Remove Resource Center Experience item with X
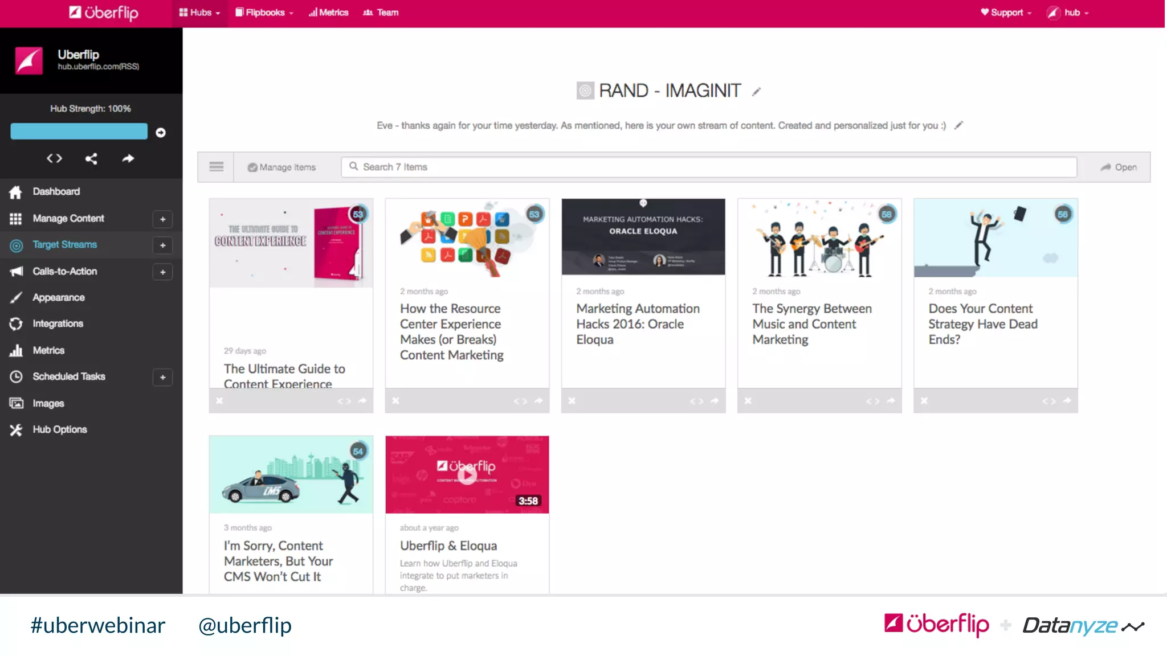Screen dimensions: 1167x656 (395, 401)
